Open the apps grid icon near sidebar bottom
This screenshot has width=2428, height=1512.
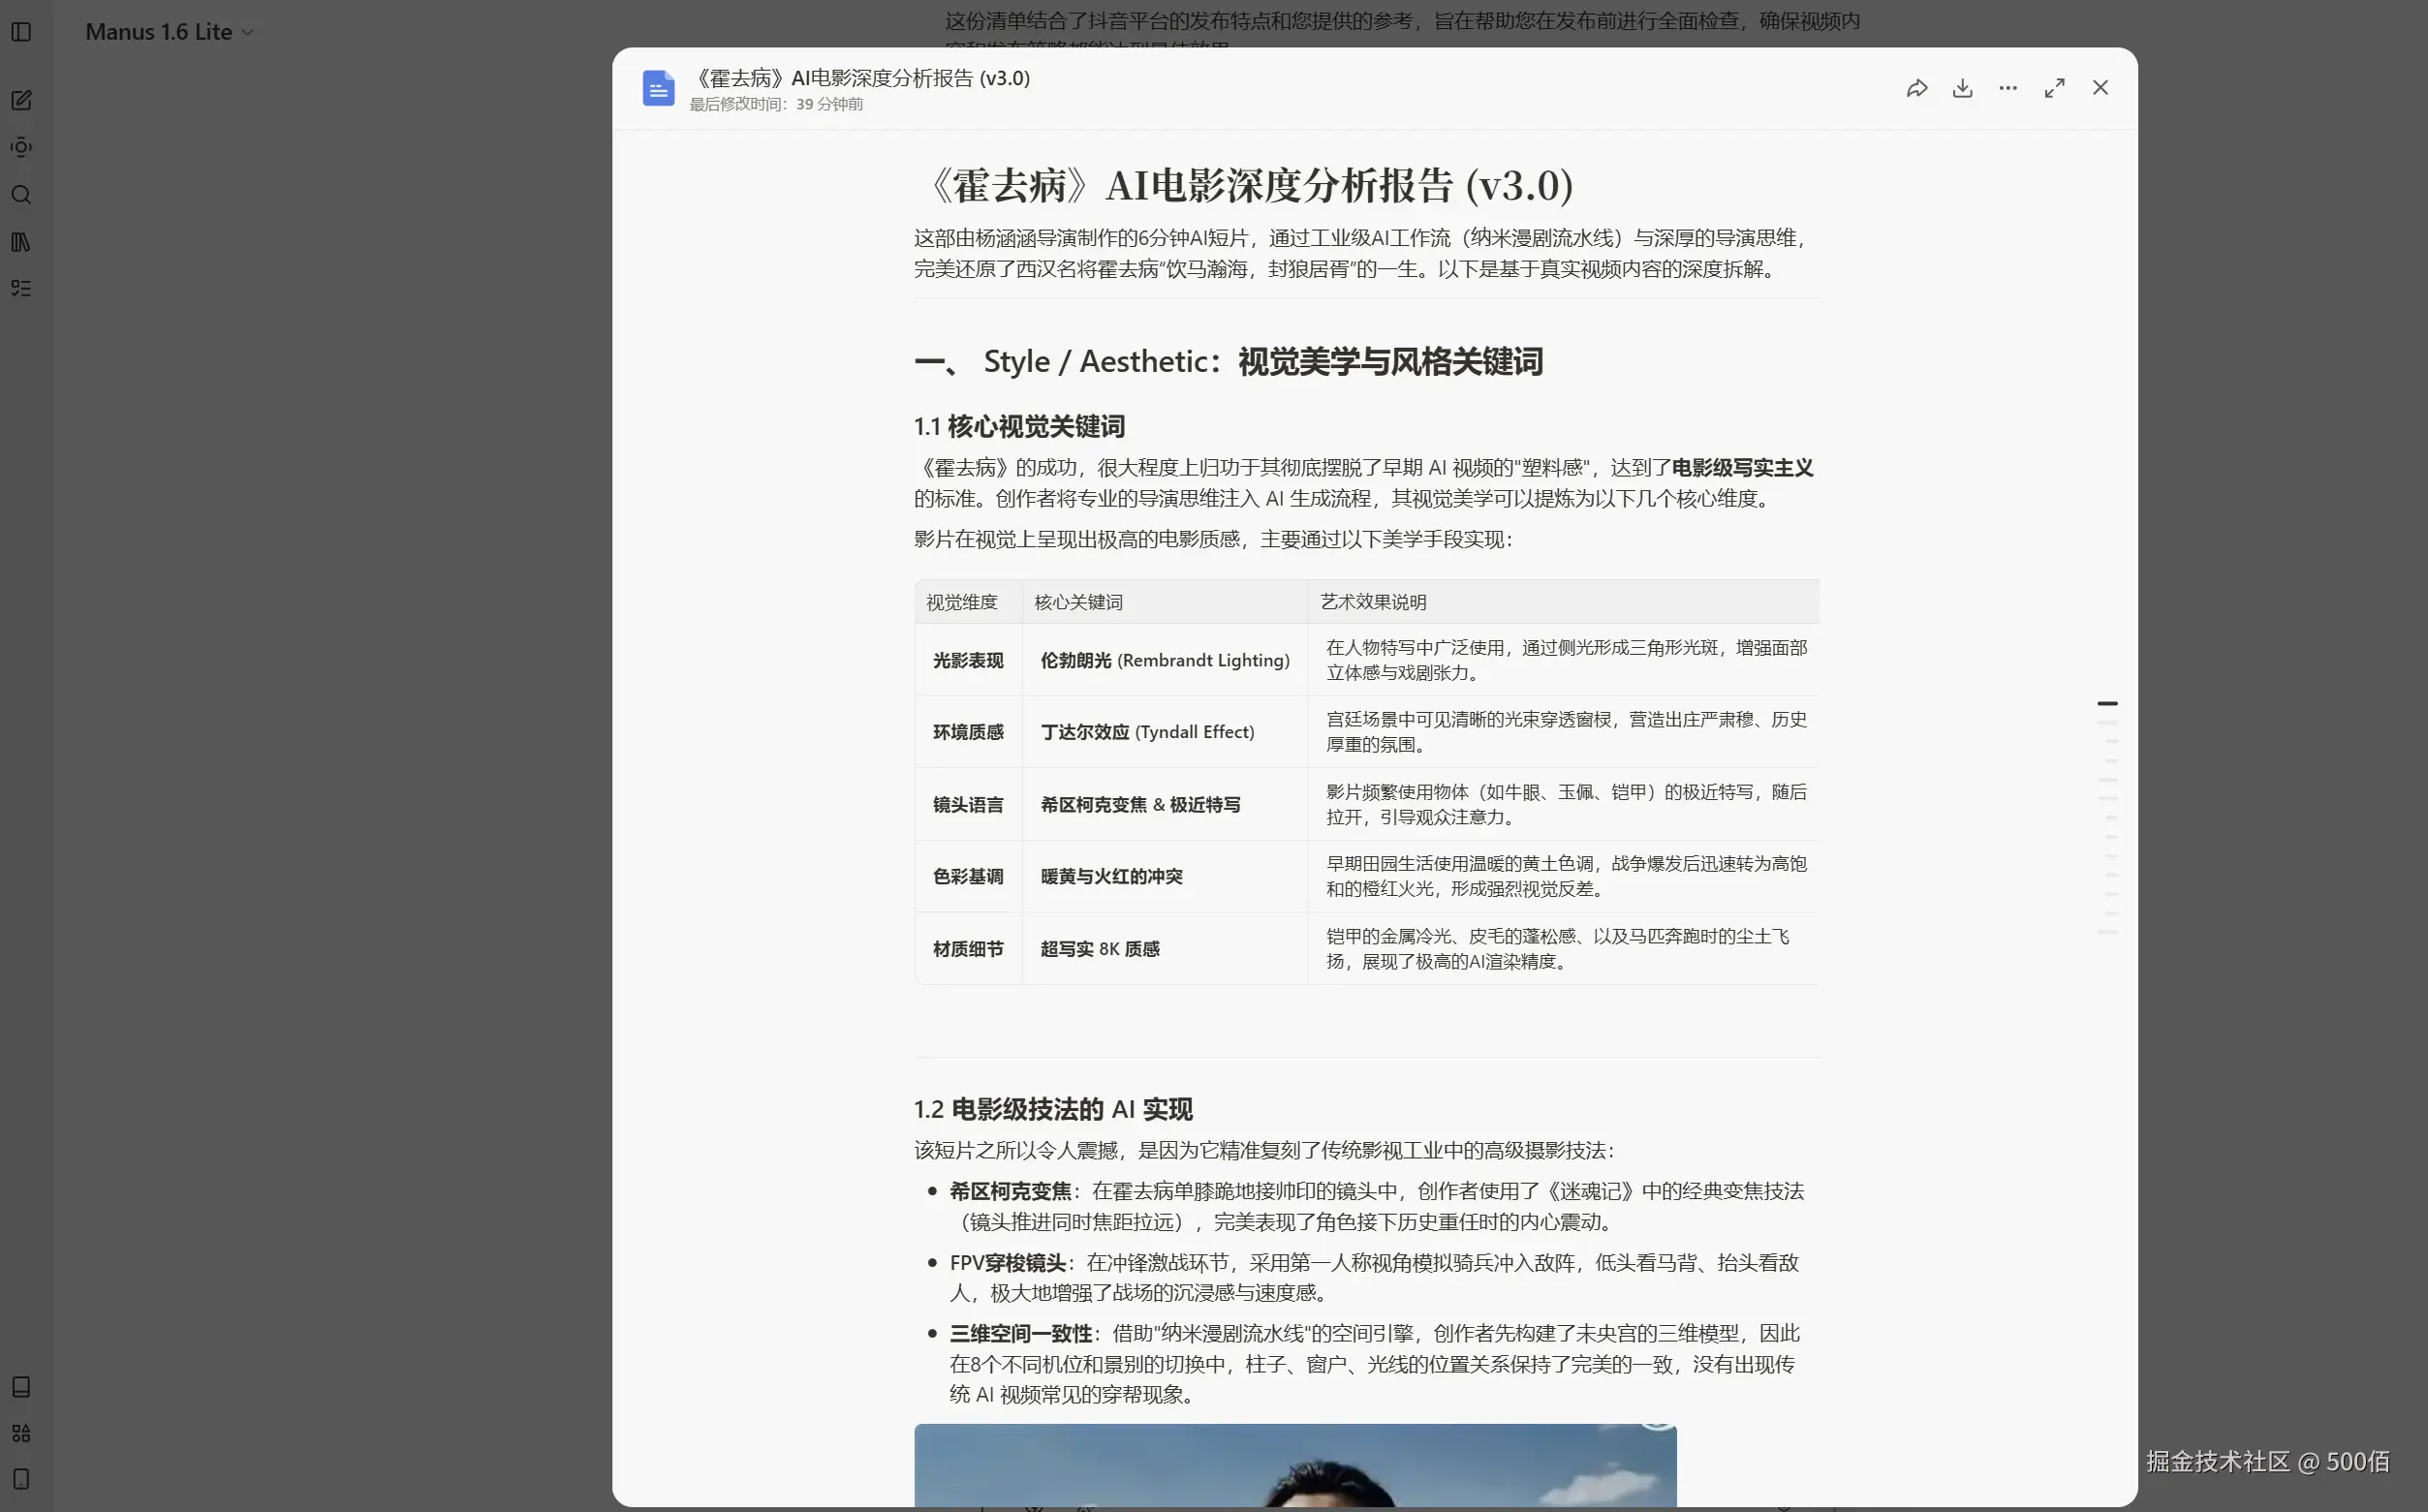tap(21, 1434)
